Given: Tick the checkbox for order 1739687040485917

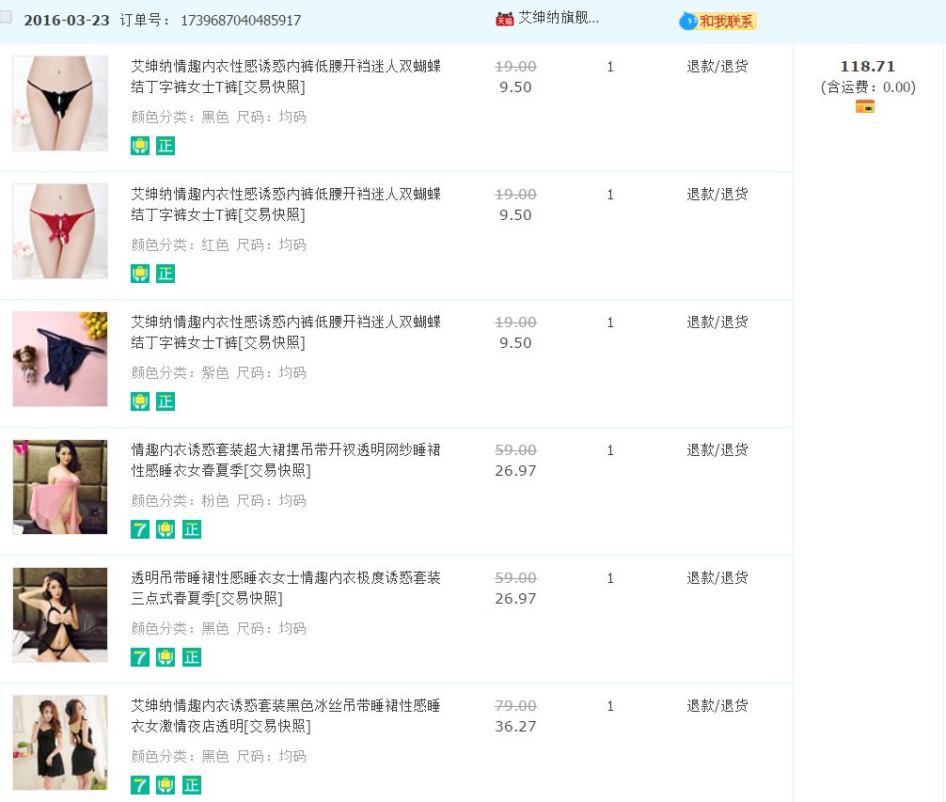Looking at the screenshot, I should (6, 17).
